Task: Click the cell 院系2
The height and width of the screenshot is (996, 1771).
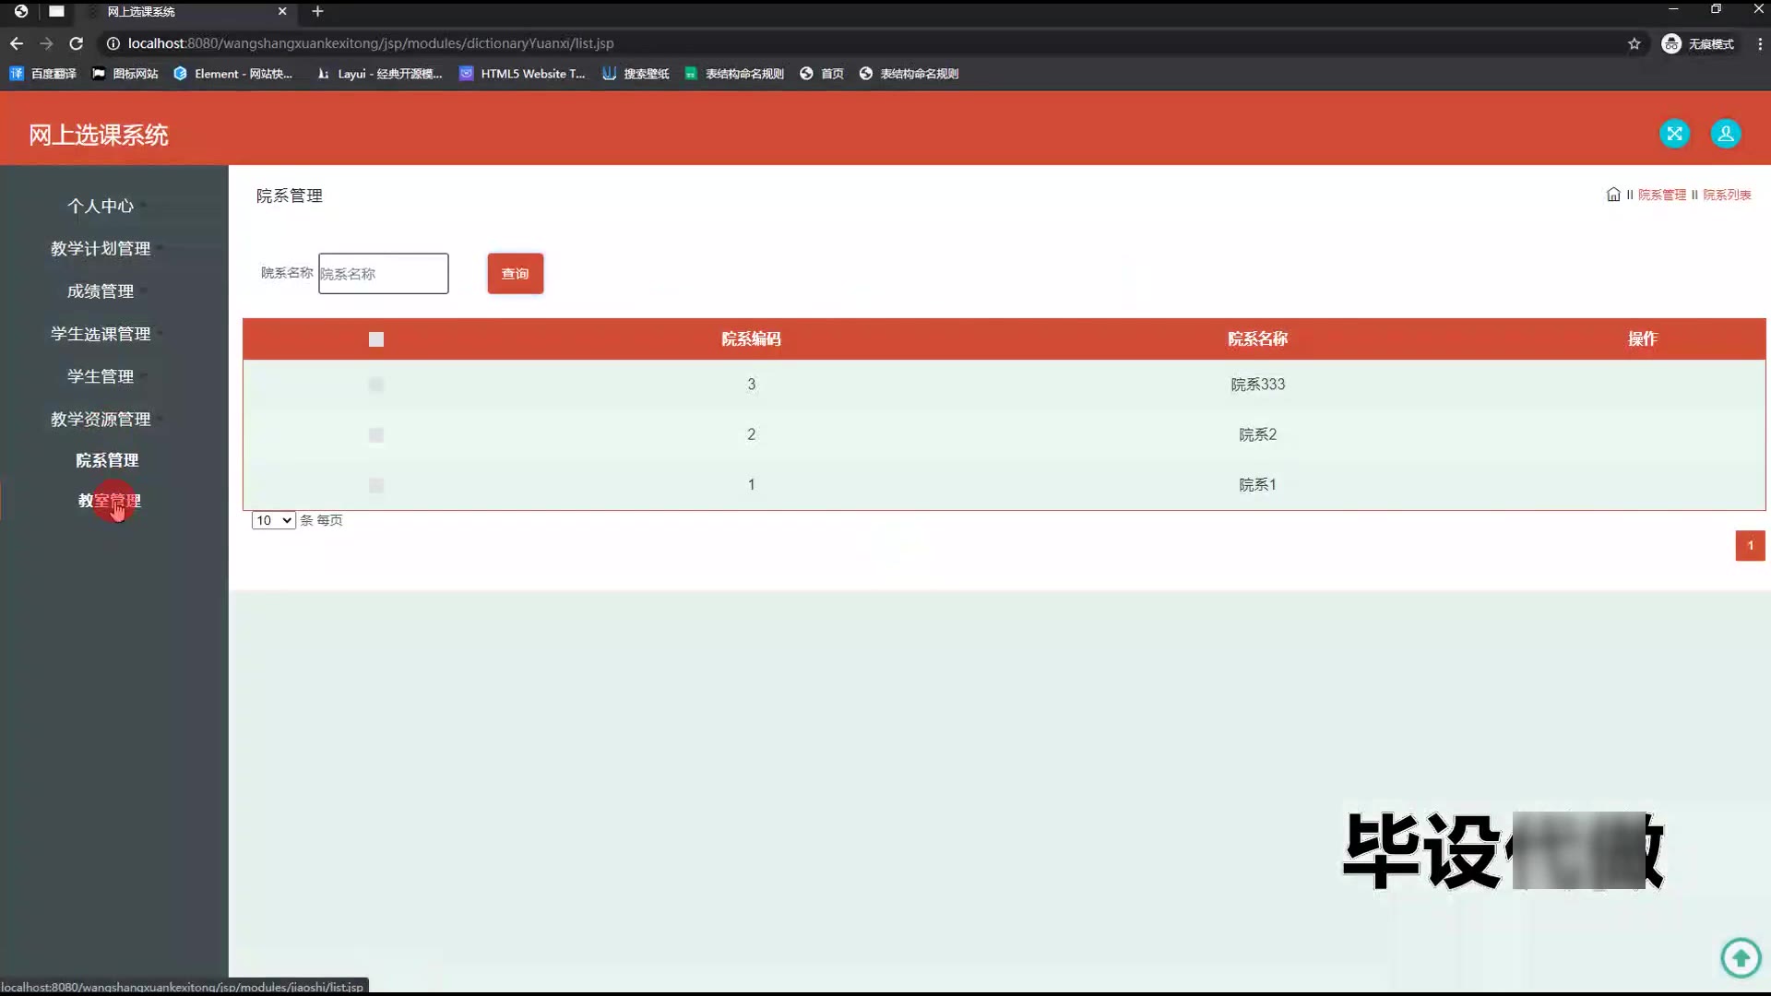Action: (1257, 434)
